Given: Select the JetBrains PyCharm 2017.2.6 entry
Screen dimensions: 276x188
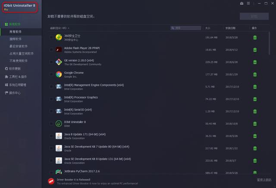Looking at the screenshot, I should pyautogui.click(x=82, y=171).
